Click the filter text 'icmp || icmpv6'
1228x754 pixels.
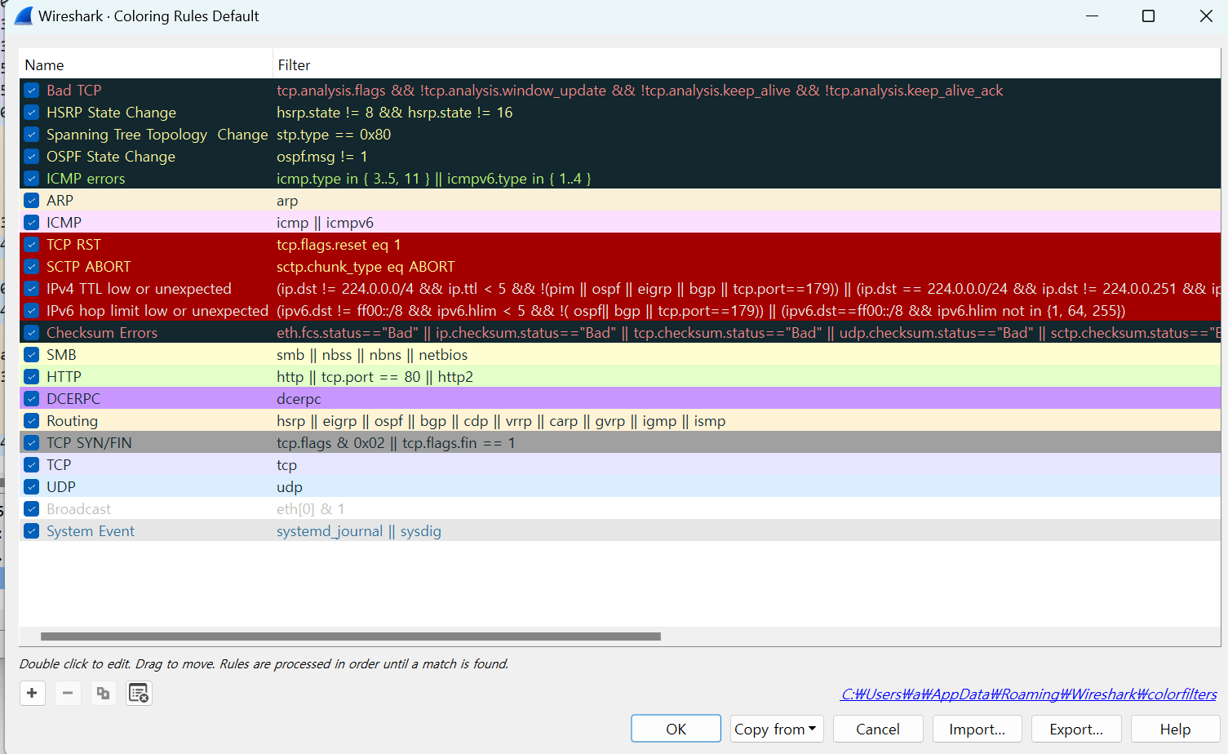coord(325,223)
